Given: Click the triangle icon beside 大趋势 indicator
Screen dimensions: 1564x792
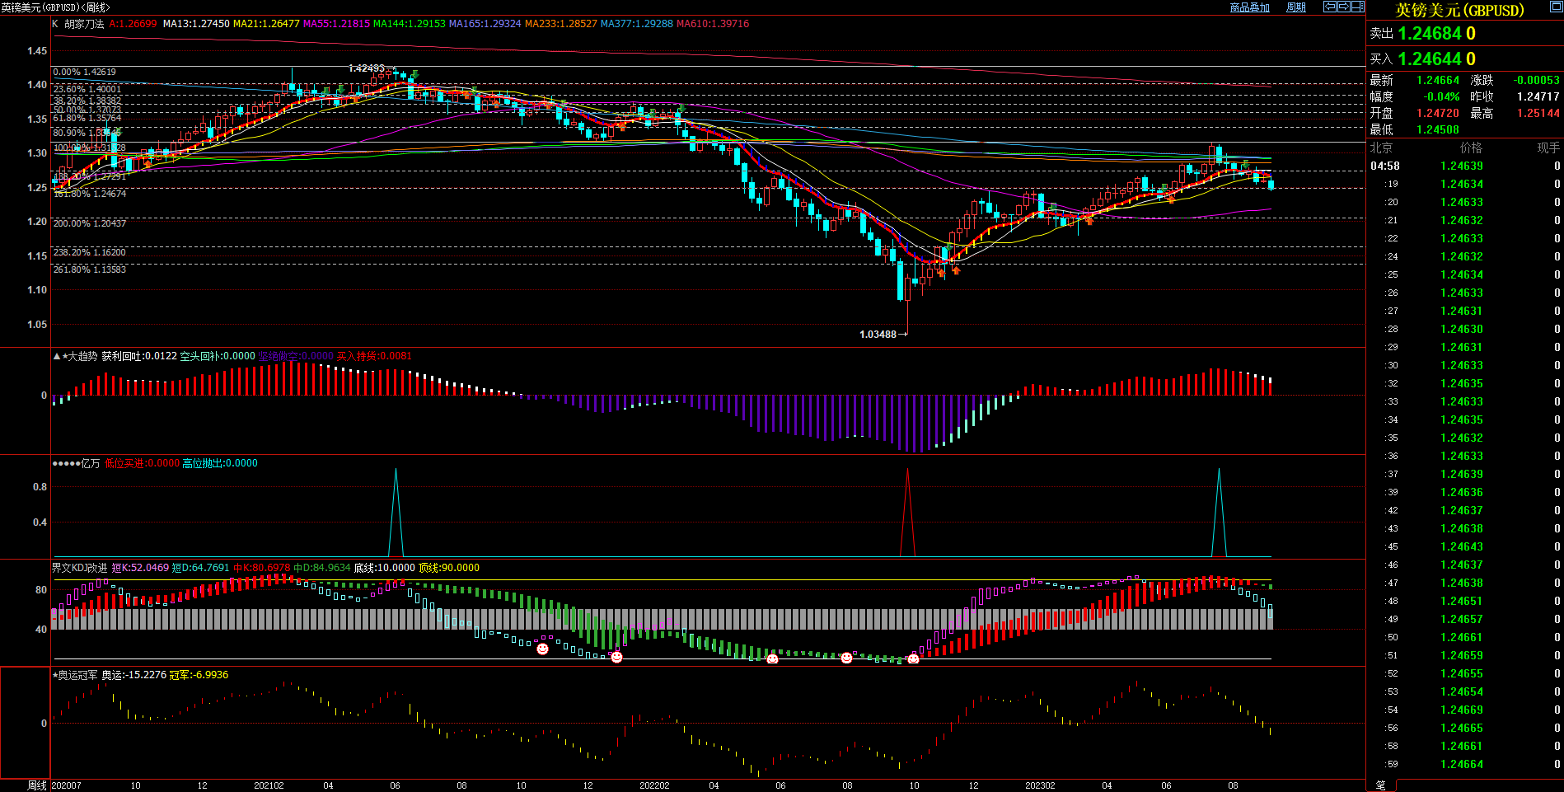Looking at the screenshot, I should click(x=56, y=356).
